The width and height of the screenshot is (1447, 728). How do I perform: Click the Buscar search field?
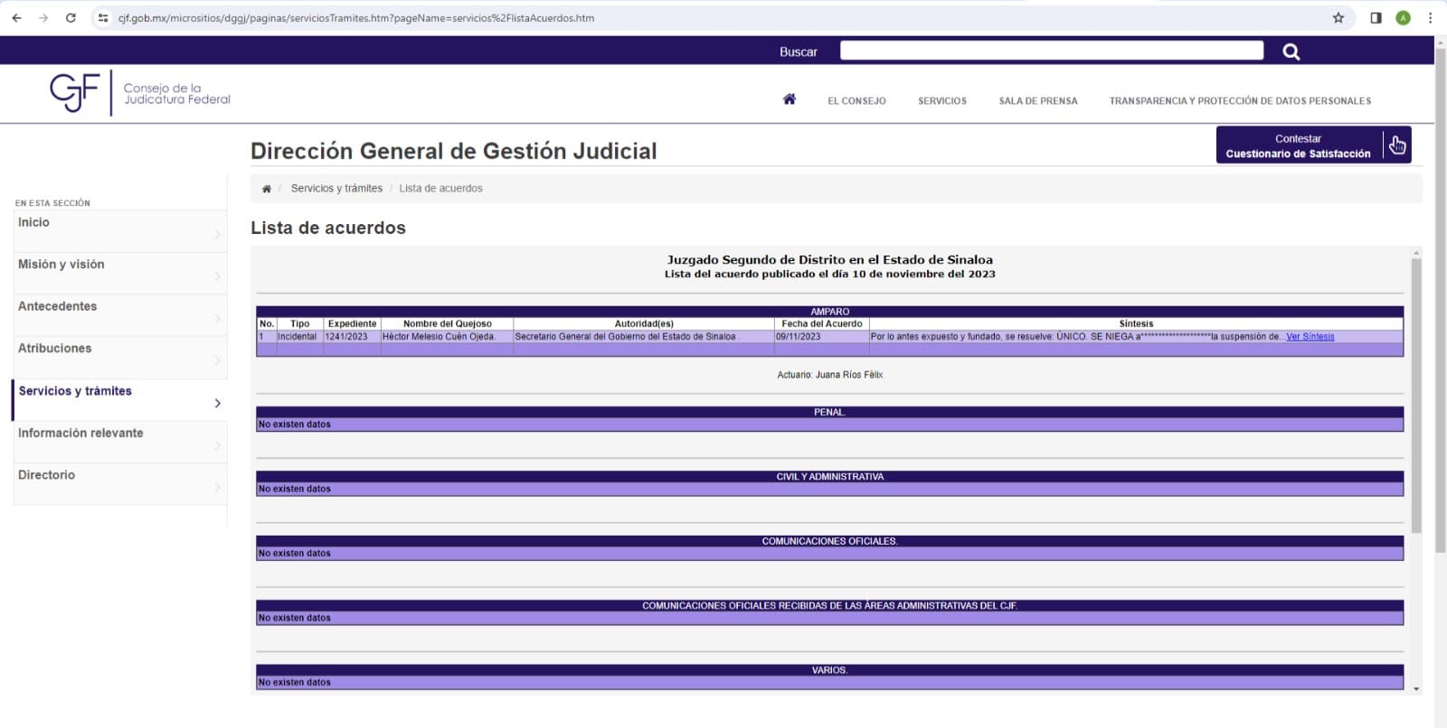coord(1052,51)
